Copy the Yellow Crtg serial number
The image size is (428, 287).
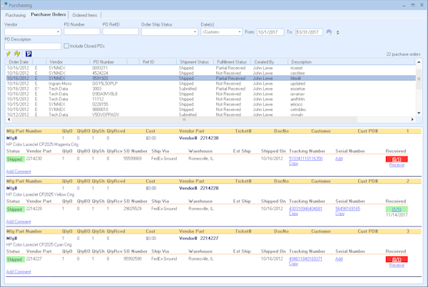tap(340, 214)
